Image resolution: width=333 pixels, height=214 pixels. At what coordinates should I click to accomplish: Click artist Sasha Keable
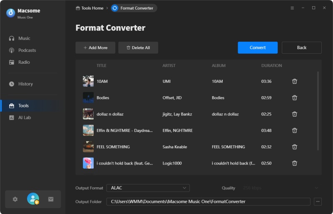(174, 147)
